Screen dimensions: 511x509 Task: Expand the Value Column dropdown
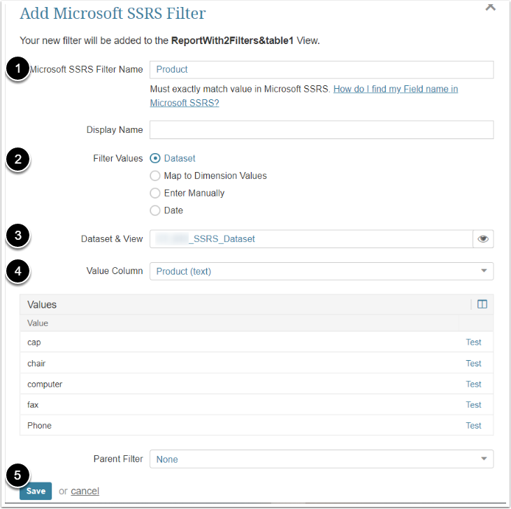pos(322,271)
